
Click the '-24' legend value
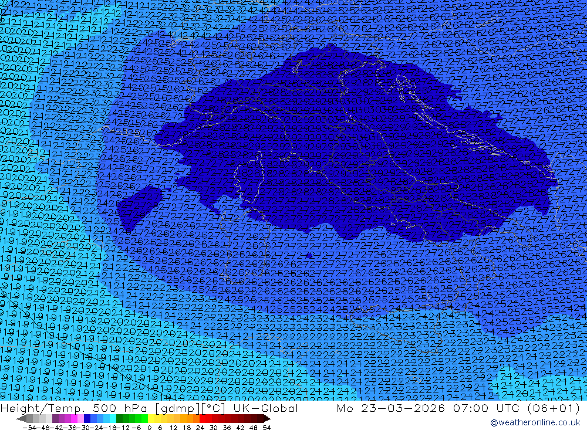tap(97, 428)
